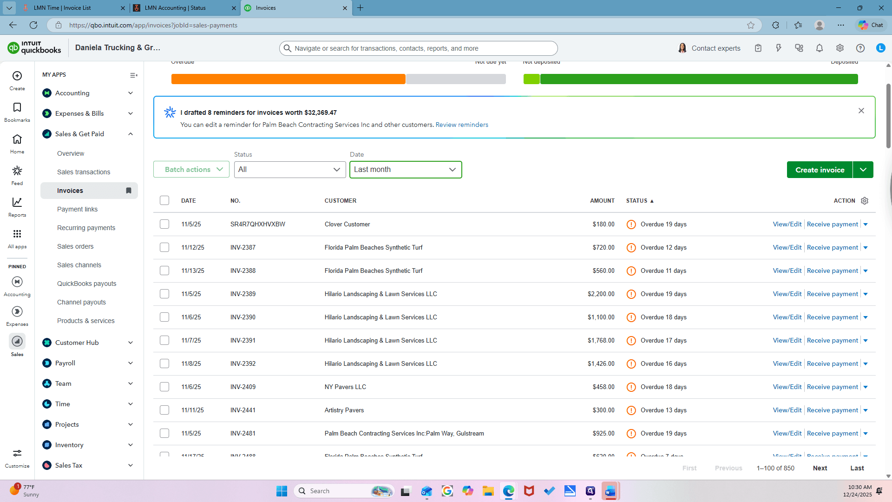The image size is (892, 502).
Task: Mark the INV-2481 row checkbox
Action: 164,433
